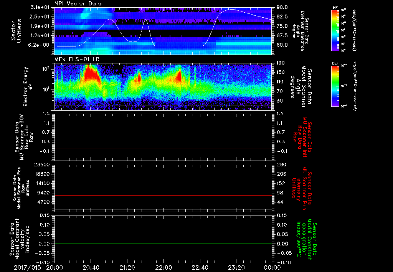Click the green Model Constant acceleration label
The width and height of the screenshot is (393, 272).
click(307, 240)
